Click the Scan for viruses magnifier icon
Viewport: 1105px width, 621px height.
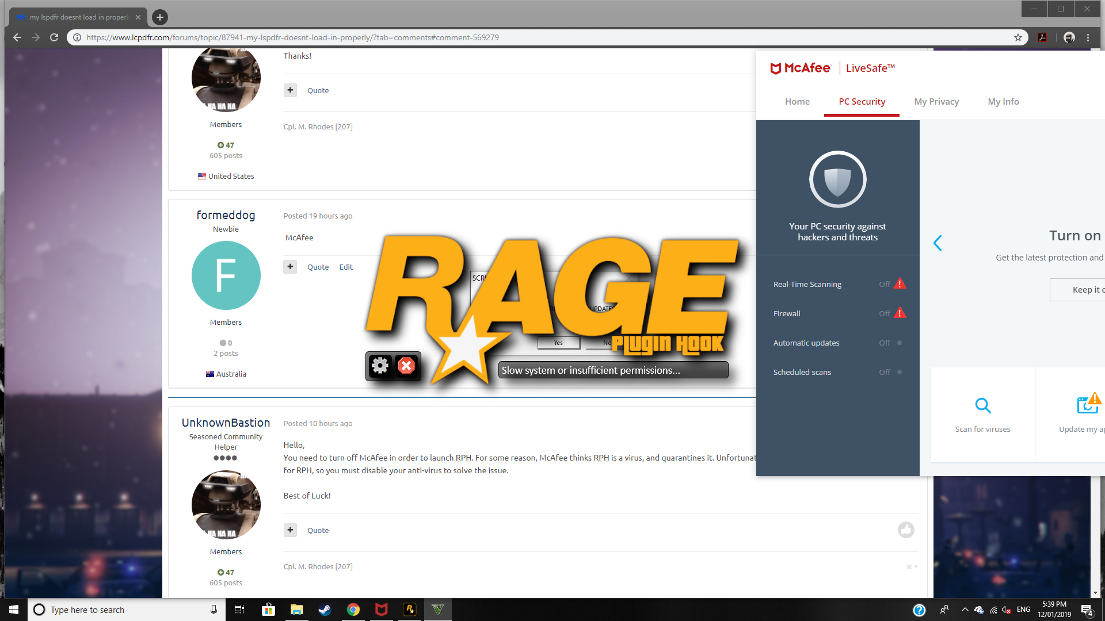coord(982,406)
